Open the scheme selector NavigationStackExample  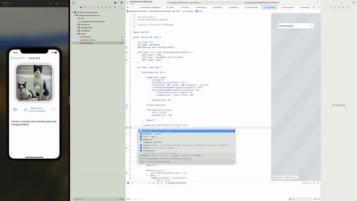(179, 2)
